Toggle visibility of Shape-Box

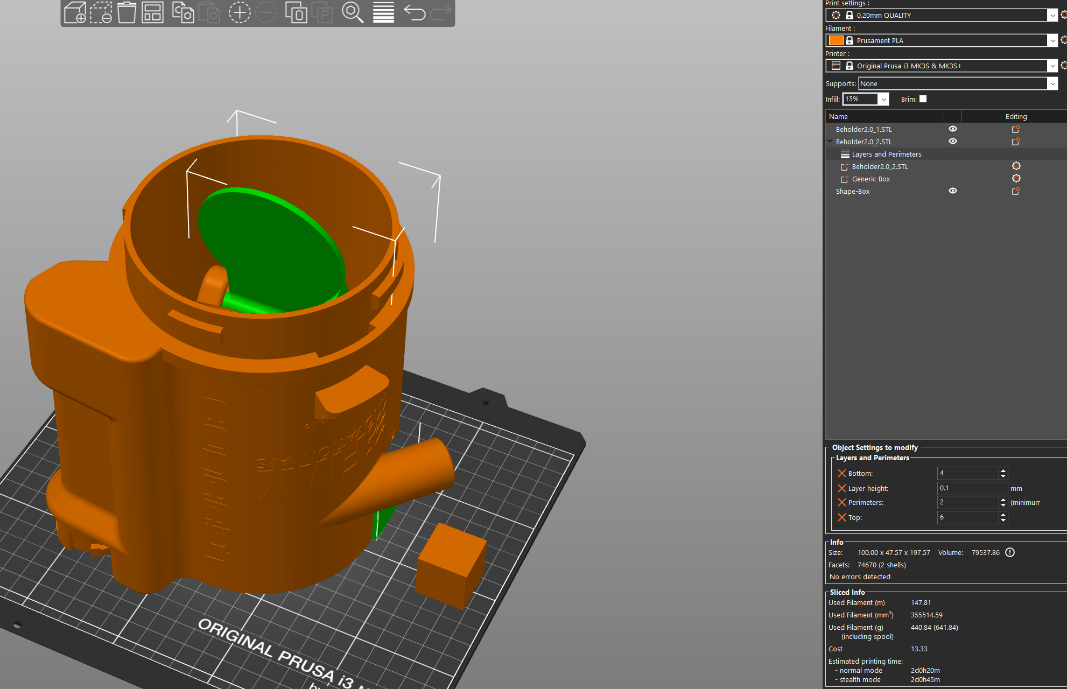[x=953, y=191]
